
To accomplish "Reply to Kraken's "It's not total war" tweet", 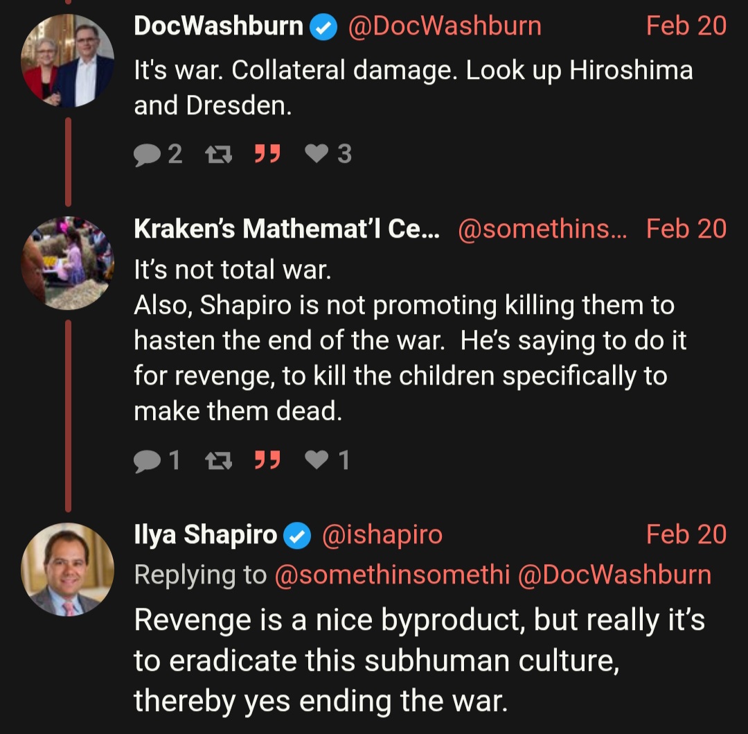I will click(x=147, y=460).
